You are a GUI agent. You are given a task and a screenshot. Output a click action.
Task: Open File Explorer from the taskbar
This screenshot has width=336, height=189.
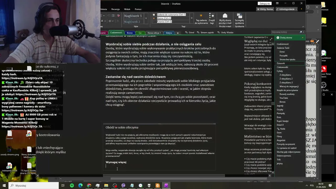point(106,186)
